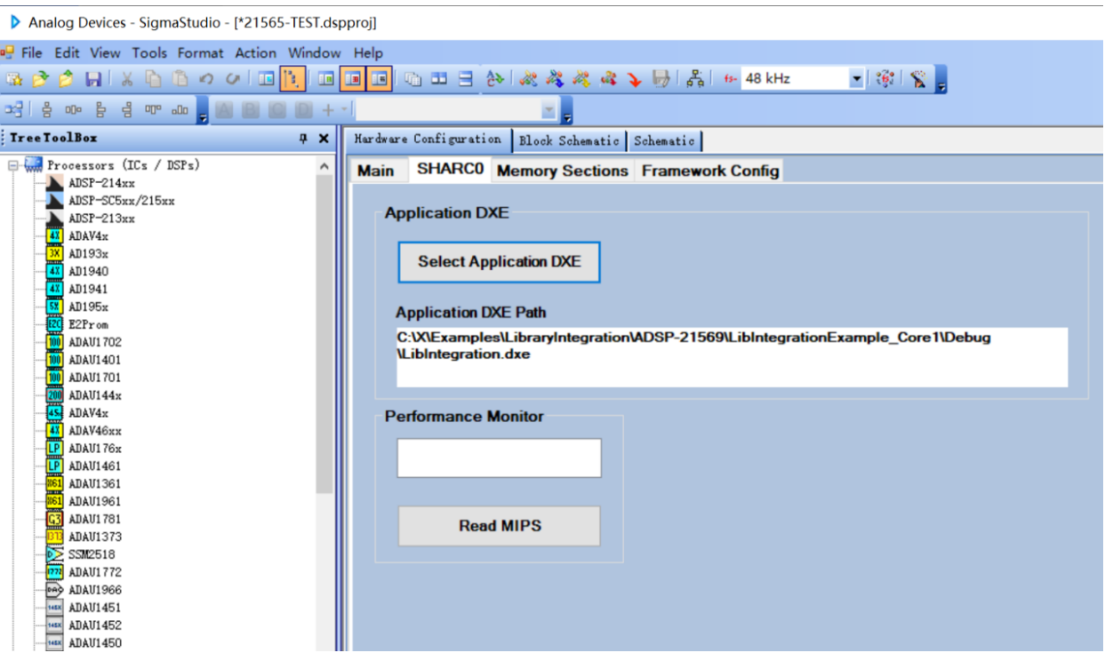Select AD1940 tree item

point(88,272)
